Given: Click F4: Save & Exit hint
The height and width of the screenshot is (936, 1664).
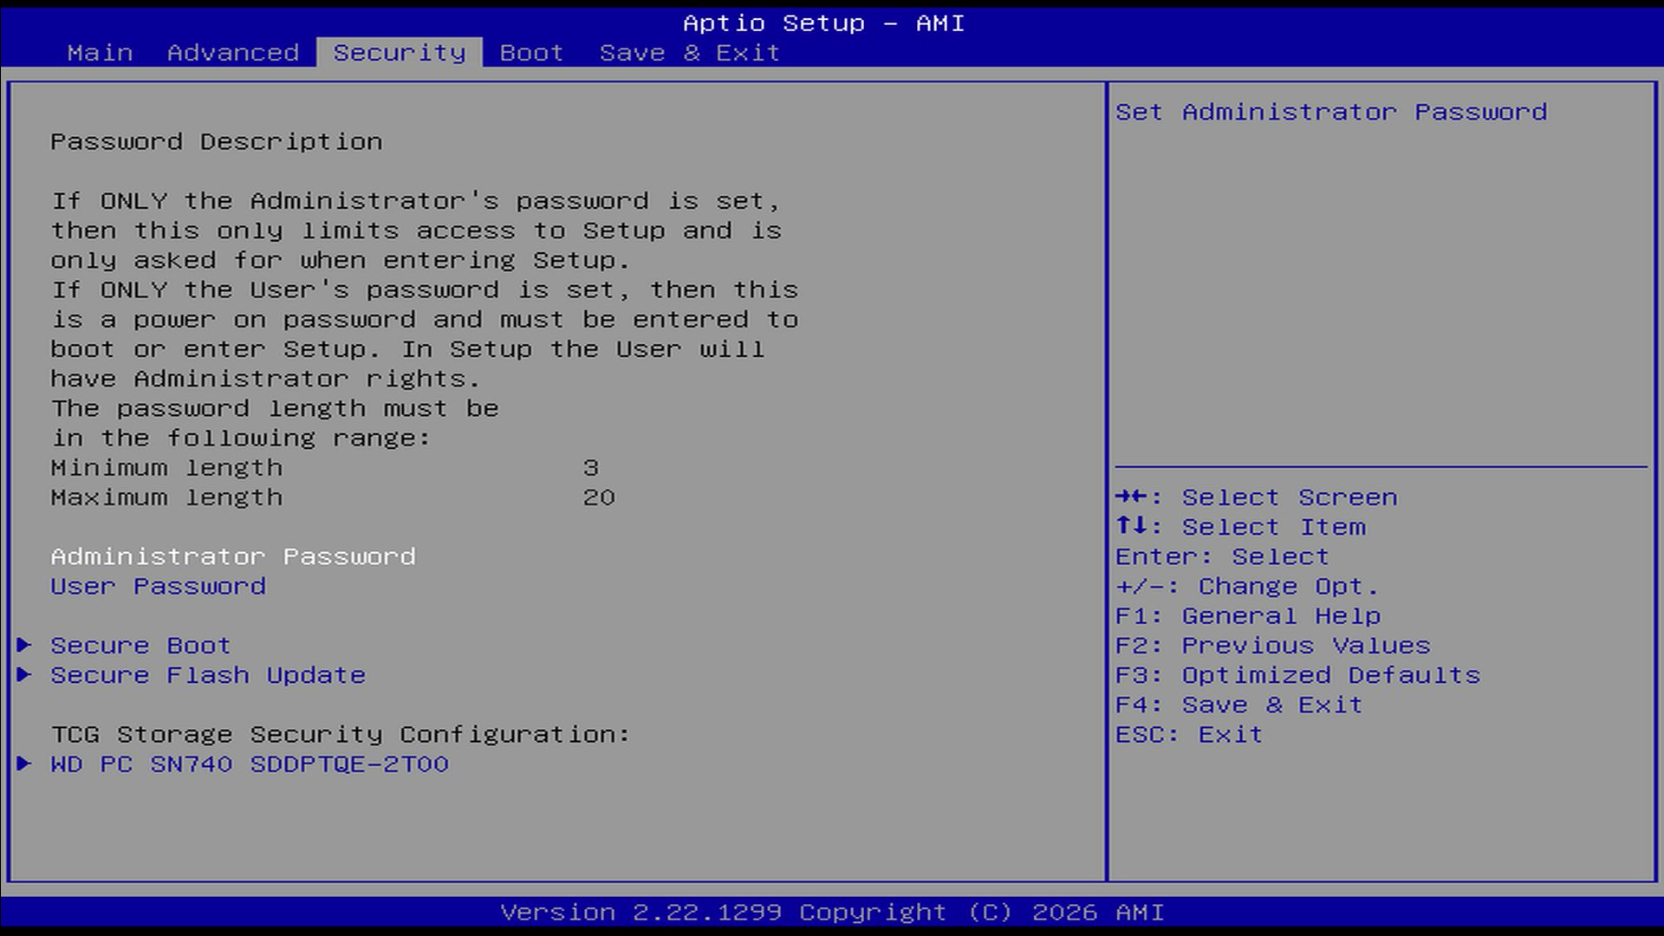Looking at the screenshot, I should coord(1238,705).
